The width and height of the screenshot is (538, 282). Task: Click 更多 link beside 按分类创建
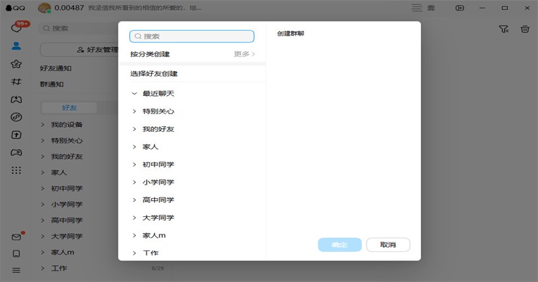point(244,54)
